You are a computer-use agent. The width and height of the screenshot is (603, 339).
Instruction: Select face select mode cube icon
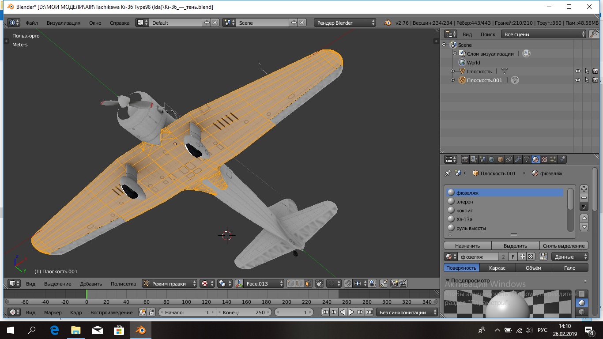coord(308,283)
